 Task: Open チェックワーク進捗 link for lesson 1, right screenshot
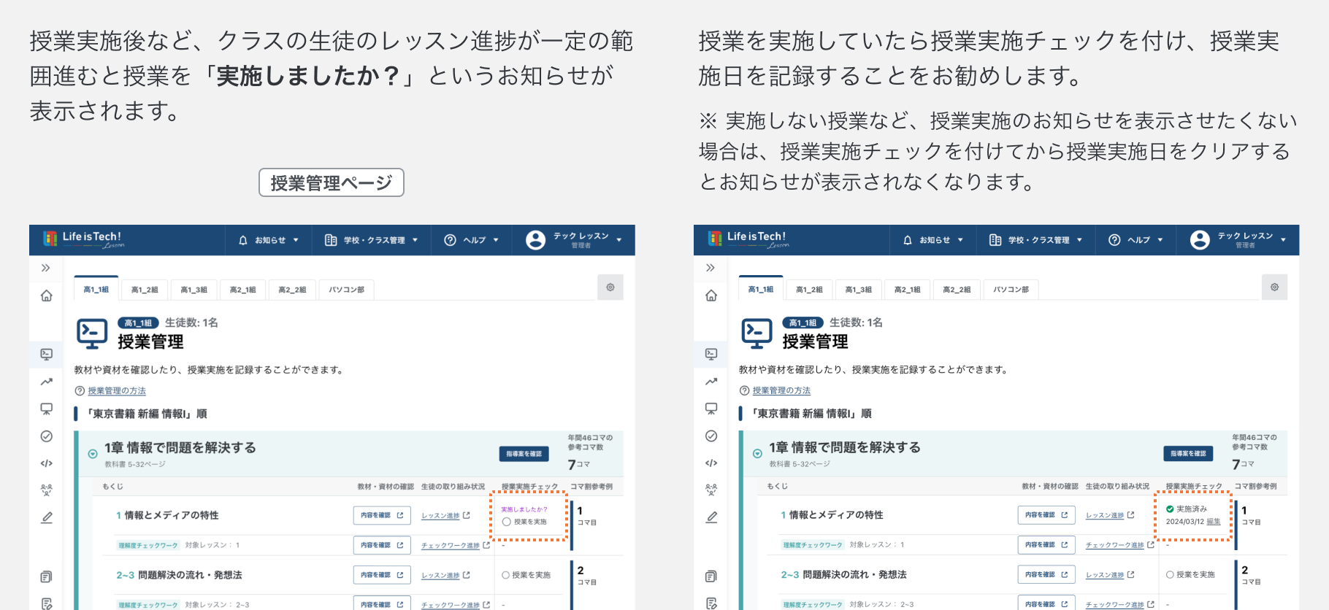click(1119, 545)
